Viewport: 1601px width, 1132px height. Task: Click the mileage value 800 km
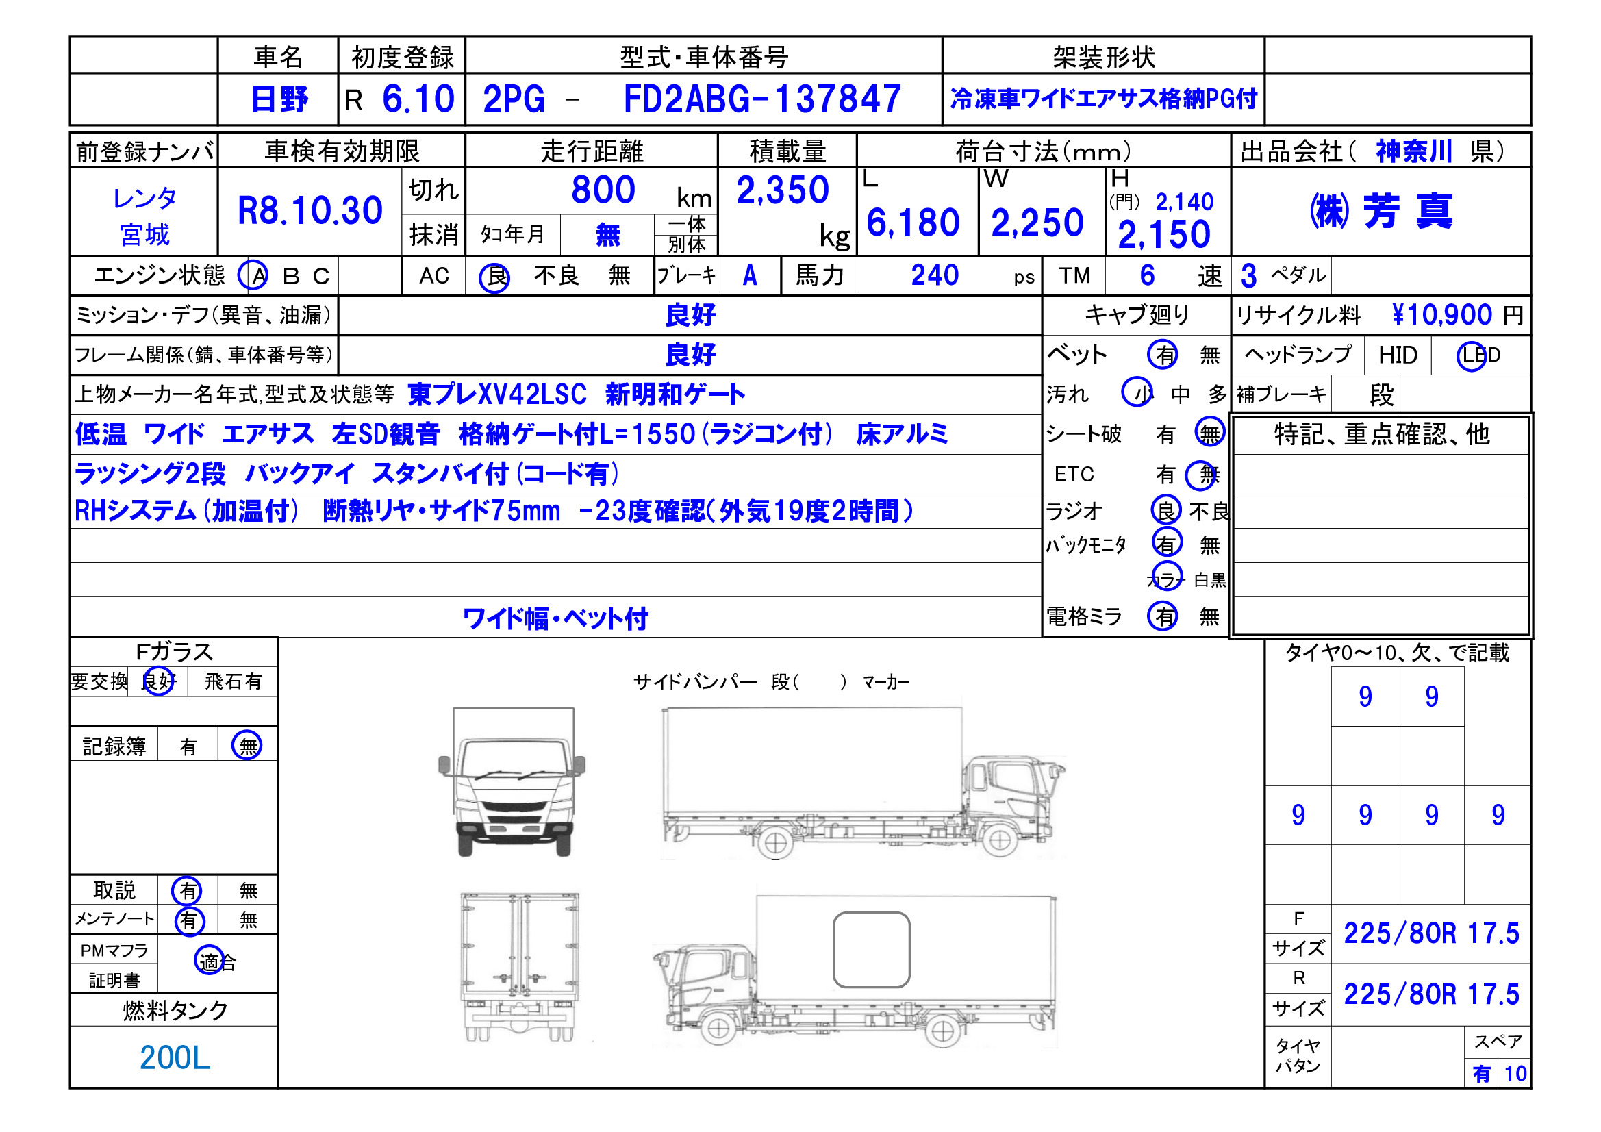pyautogui.click(x=604, y=190)
